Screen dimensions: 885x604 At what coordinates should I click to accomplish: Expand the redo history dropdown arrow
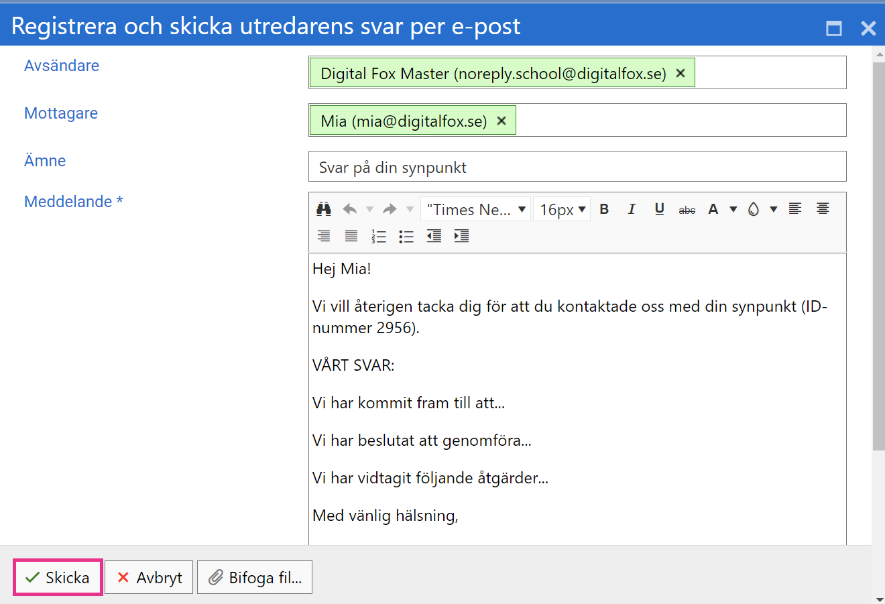(x=410, y=209)
